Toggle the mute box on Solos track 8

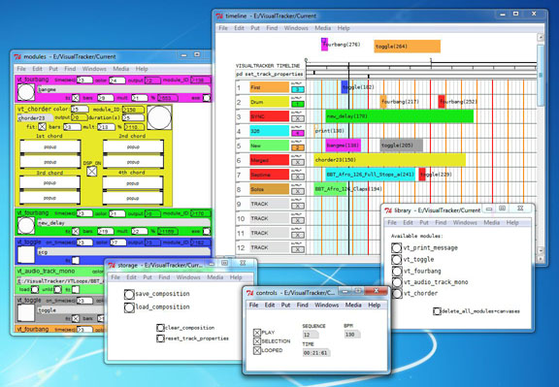coord(298,191)
